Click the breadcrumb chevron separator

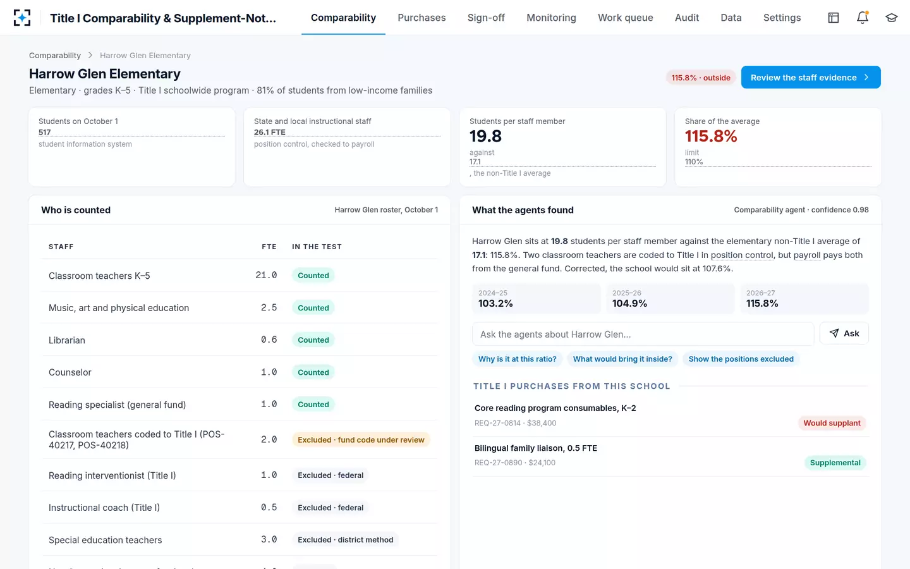(x=90, y=55)
